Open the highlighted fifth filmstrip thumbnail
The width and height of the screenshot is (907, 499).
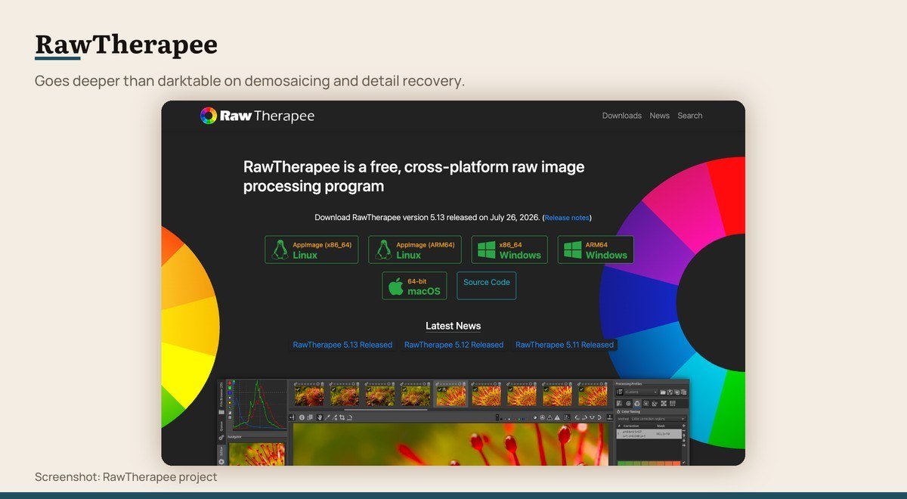(451, 396)
